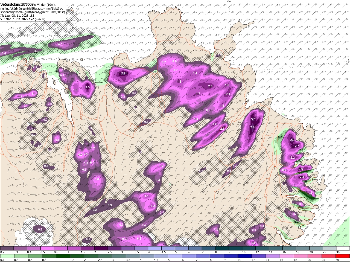This screenshot has height=262, width=350.
Task: Select the pale lavender swatch labeled 4 in the upper scale
Action: [155, 248]
